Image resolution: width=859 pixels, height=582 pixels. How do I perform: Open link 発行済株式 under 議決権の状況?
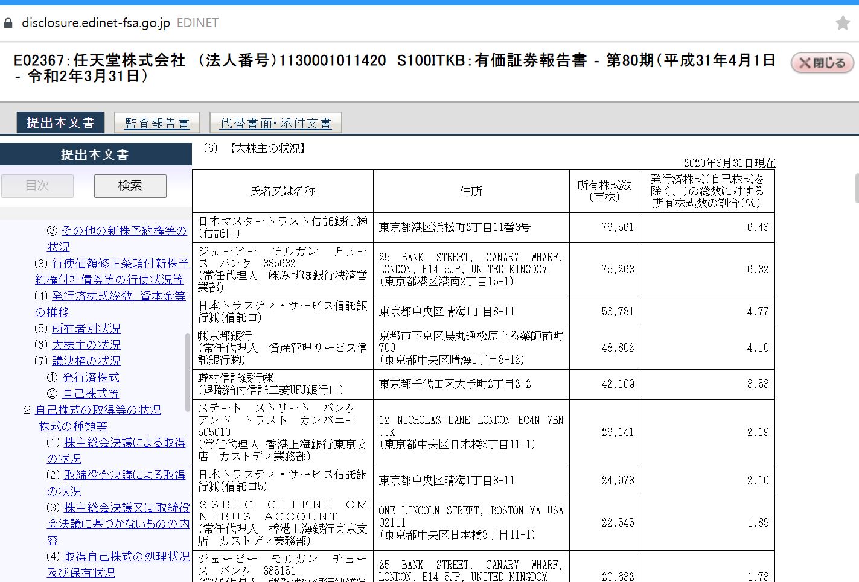tap(91, 377)
